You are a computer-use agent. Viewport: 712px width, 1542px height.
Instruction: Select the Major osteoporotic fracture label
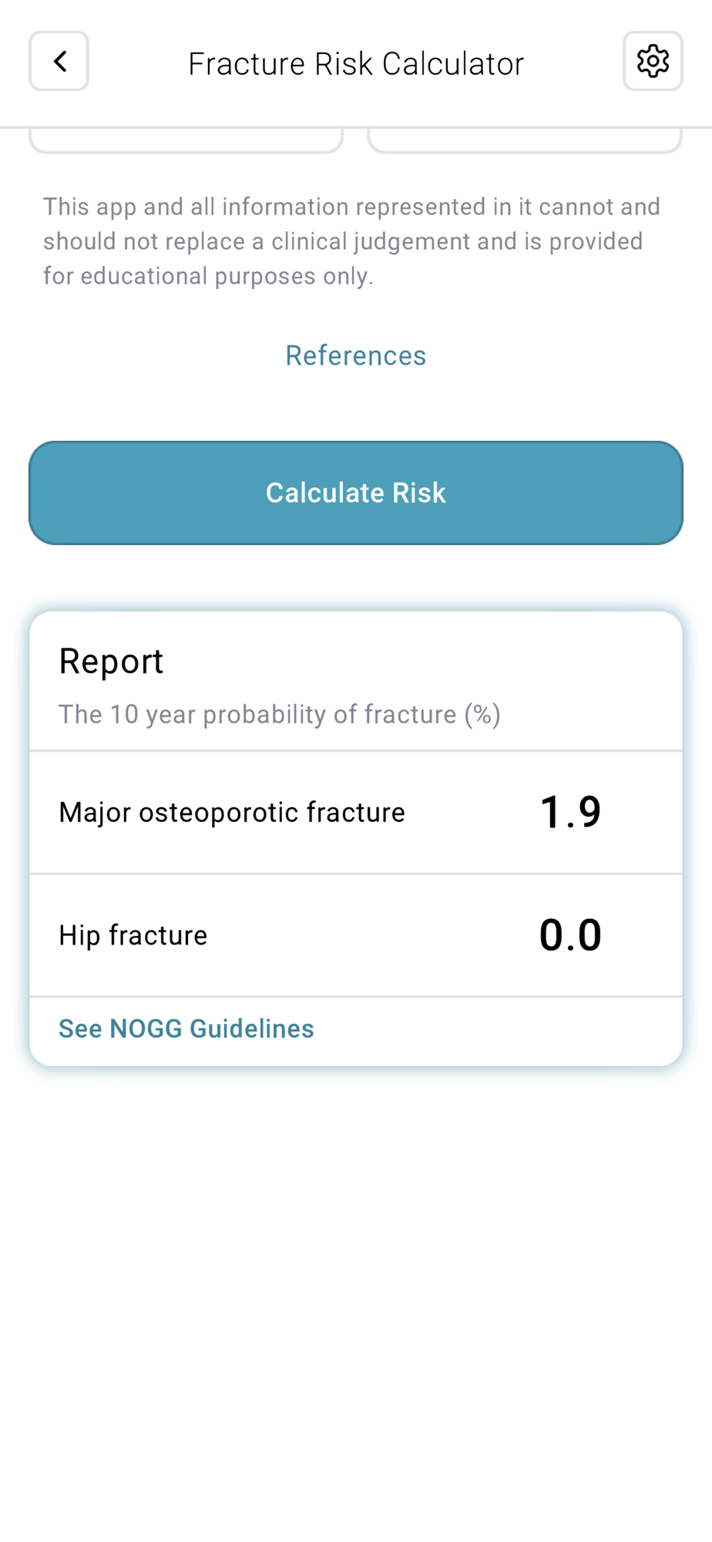[231, 813]
